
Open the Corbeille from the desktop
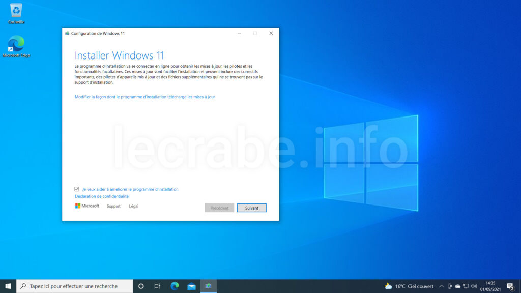pyautogui.click(x=16, y=10)
